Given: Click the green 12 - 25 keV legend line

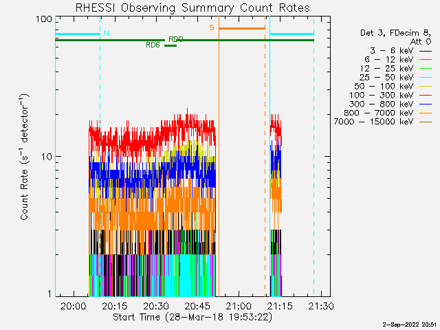Looking at the screenshot, I should pos(426,69).
